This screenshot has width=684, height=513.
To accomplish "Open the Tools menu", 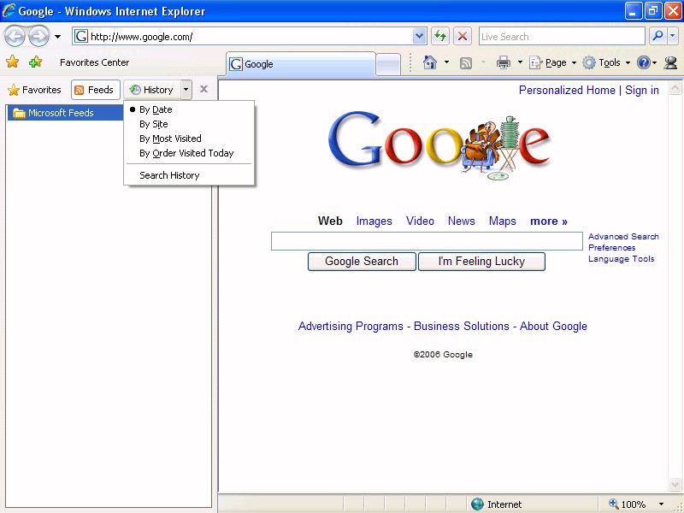I will tap(606, 62).
